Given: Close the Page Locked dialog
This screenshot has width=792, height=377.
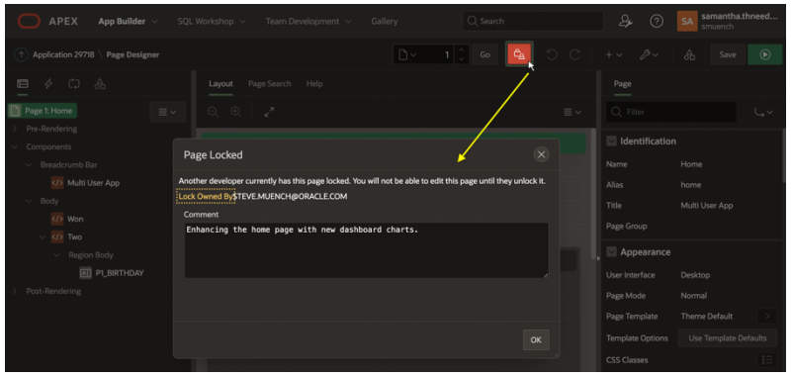Looking at the screenshot, I should (541, 154).
